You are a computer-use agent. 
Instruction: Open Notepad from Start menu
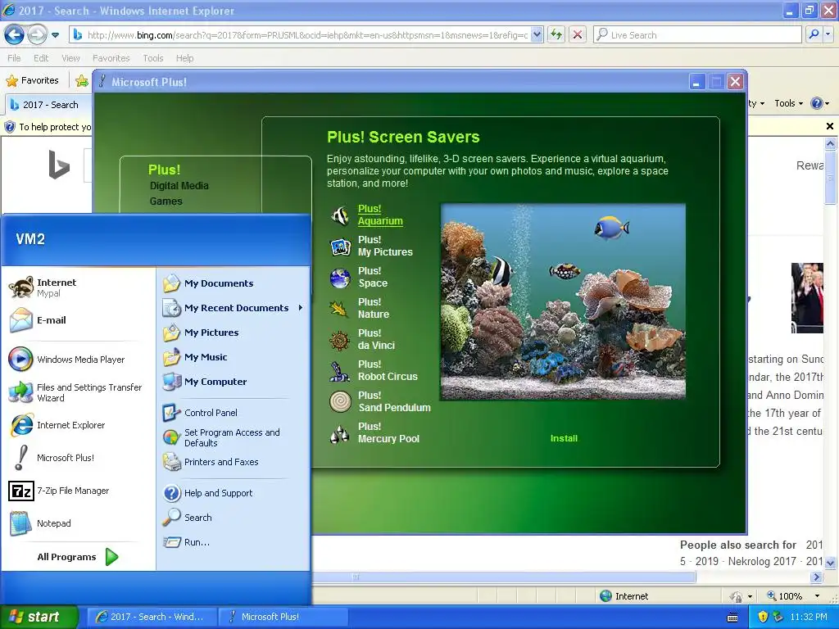(x=78, y=523)
